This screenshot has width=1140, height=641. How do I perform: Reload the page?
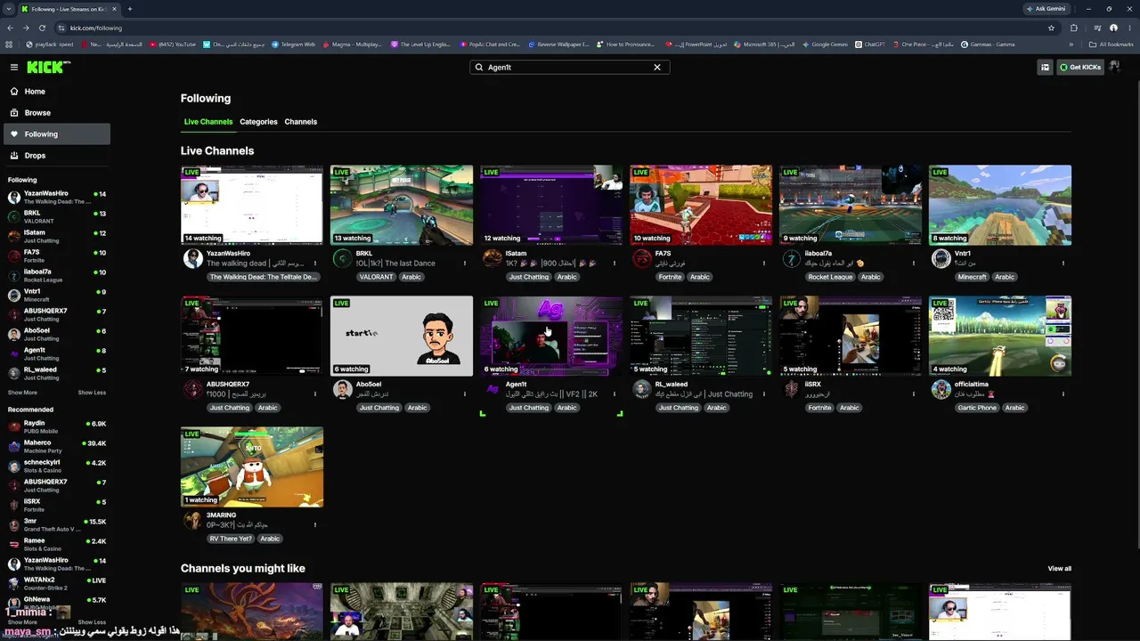[42, 28]
